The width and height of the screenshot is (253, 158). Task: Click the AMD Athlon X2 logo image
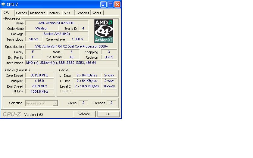click(104, 31)
